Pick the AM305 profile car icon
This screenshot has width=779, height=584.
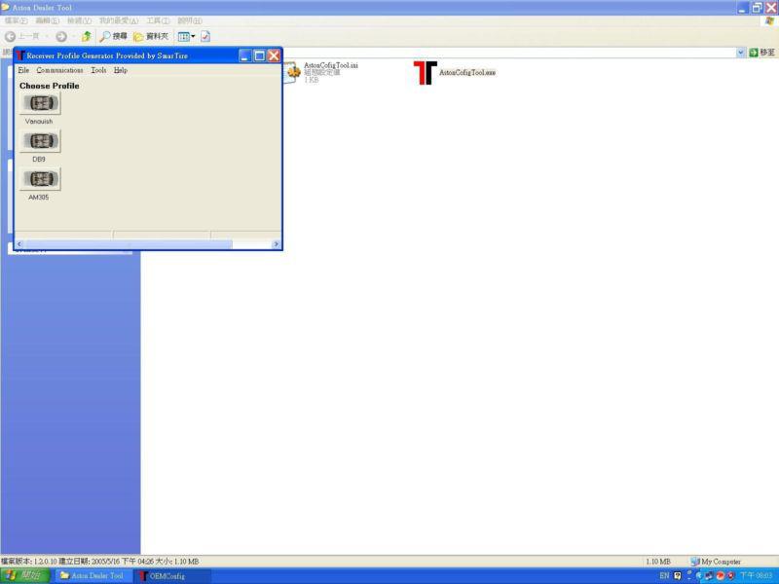tap(40, 179)
